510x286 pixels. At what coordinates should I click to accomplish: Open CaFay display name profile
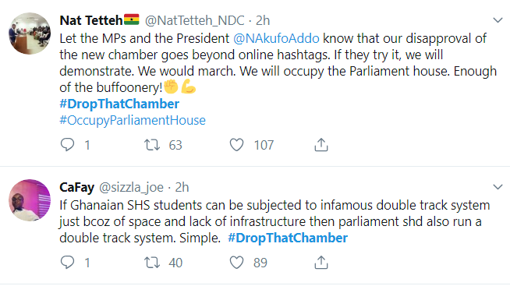pos(76,188)
